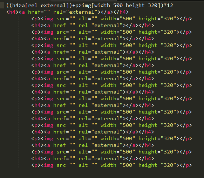Viewport: 204px width, 178px height.
Task: Click the closing /p tag on the last line
Action: tap(186, 165)
